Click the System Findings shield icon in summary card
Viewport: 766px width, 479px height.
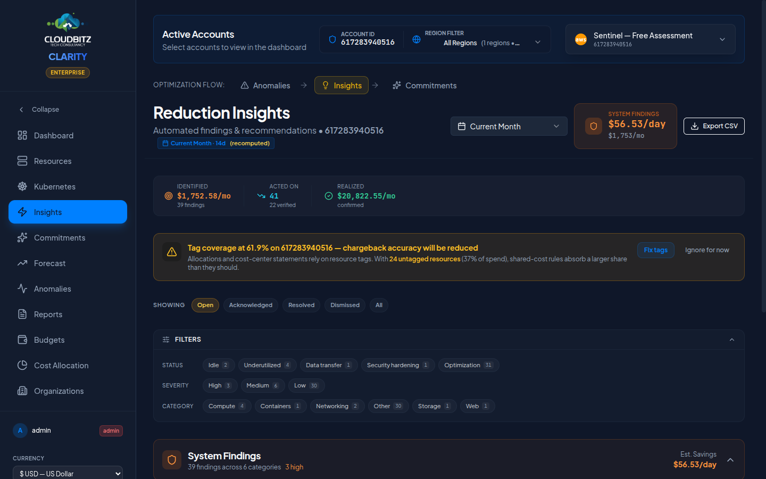point(594,126)
